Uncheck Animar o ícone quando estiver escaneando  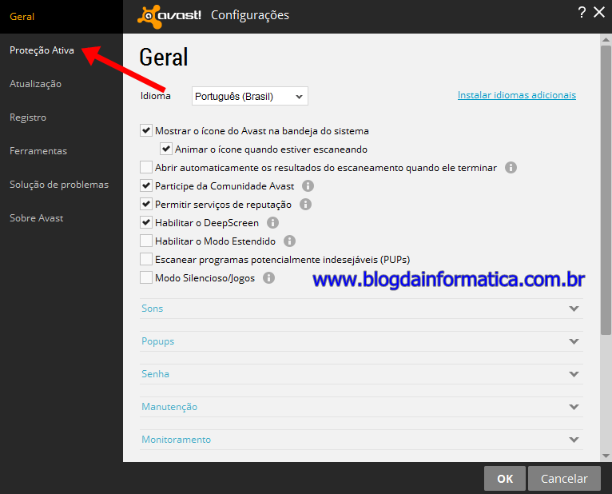pos(166,149)
